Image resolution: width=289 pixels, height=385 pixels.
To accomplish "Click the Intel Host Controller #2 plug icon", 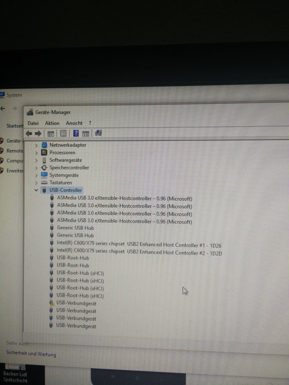I will (52, 250).
